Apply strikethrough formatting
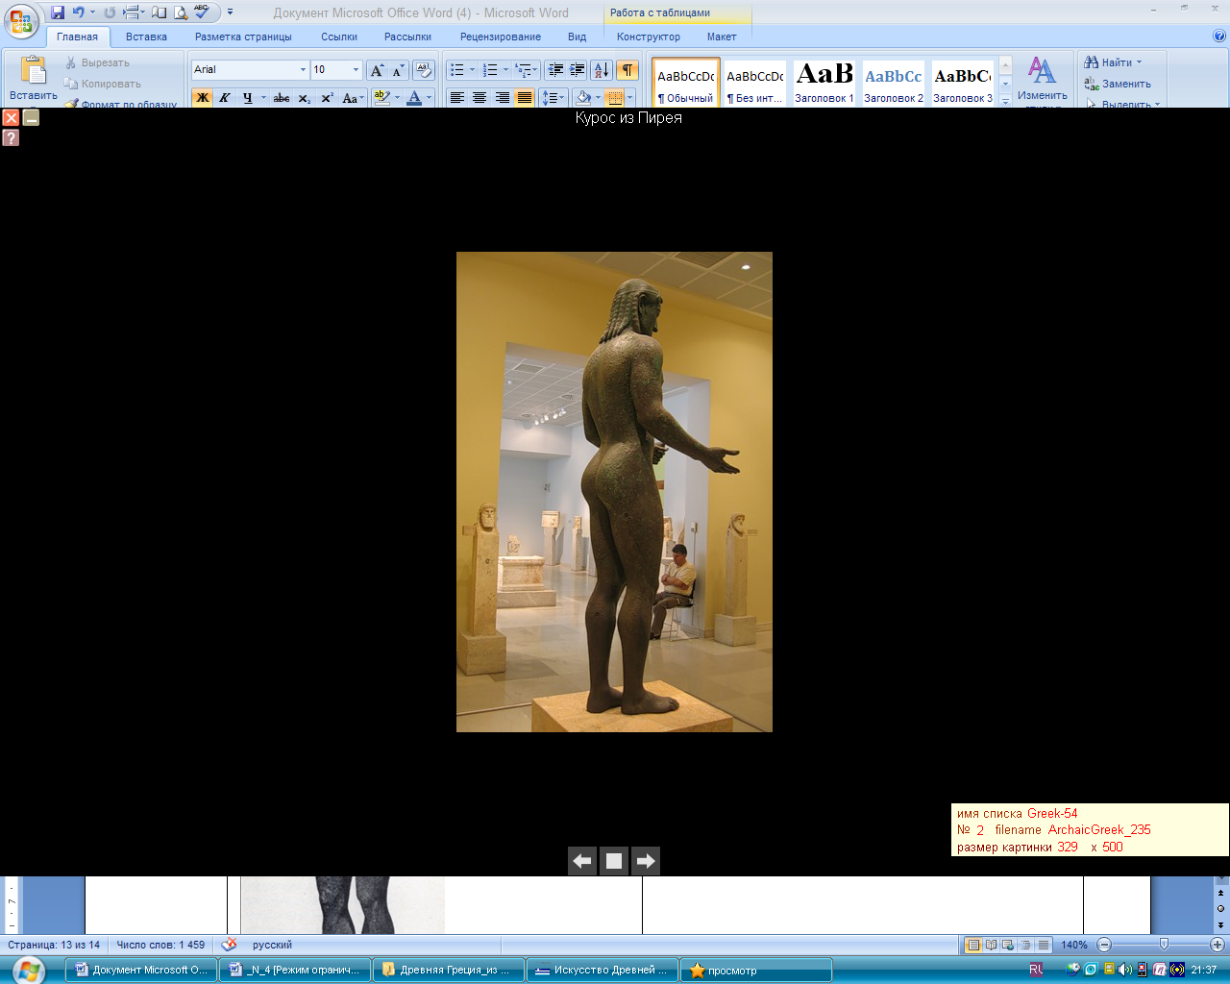This screenshot has width=1230, height=984. 282,98
